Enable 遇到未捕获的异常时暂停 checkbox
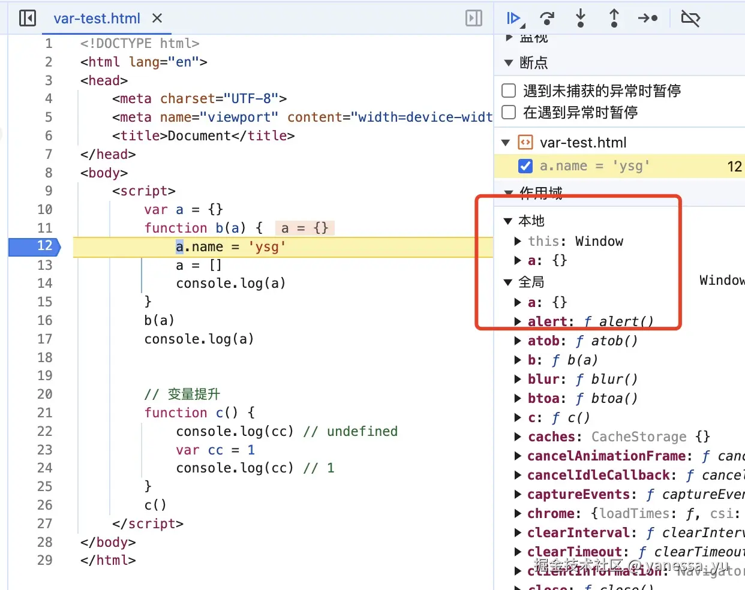This screenshot has width=745, height=590. 509,91
